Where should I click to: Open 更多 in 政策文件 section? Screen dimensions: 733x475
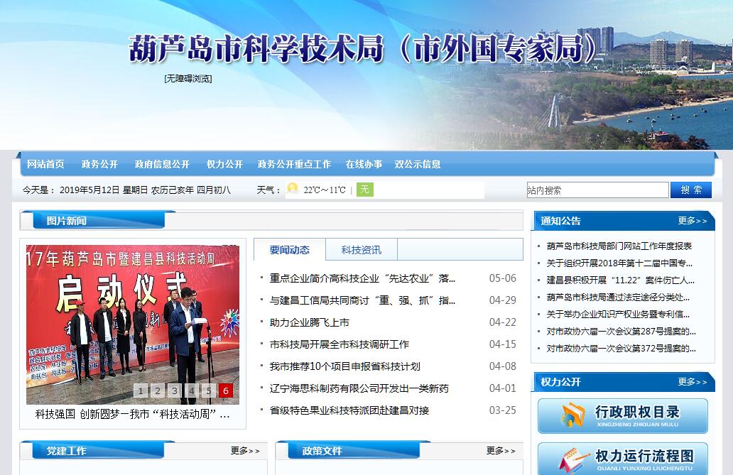501,451
